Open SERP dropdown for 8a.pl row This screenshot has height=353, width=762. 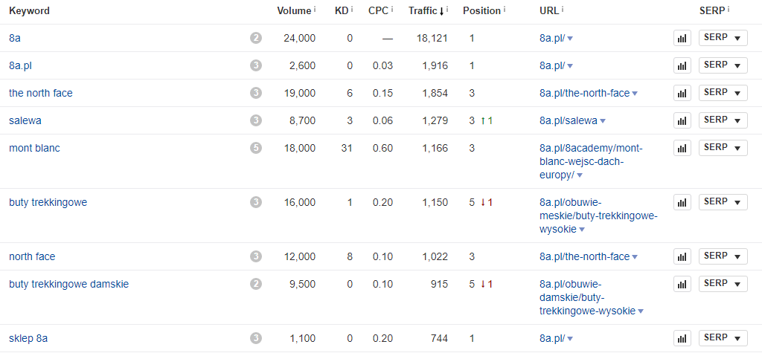723,65
